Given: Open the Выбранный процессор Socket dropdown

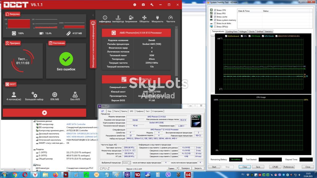Looking at the screenshot, I should point(127,163).
